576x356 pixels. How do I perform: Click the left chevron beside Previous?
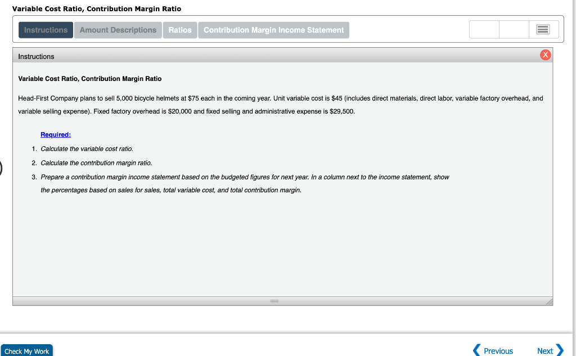click(476, 350)
